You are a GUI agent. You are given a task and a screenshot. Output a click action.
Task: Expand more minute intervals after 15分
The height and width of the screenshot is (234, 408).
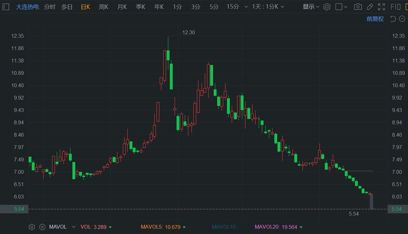pos(246,7)
